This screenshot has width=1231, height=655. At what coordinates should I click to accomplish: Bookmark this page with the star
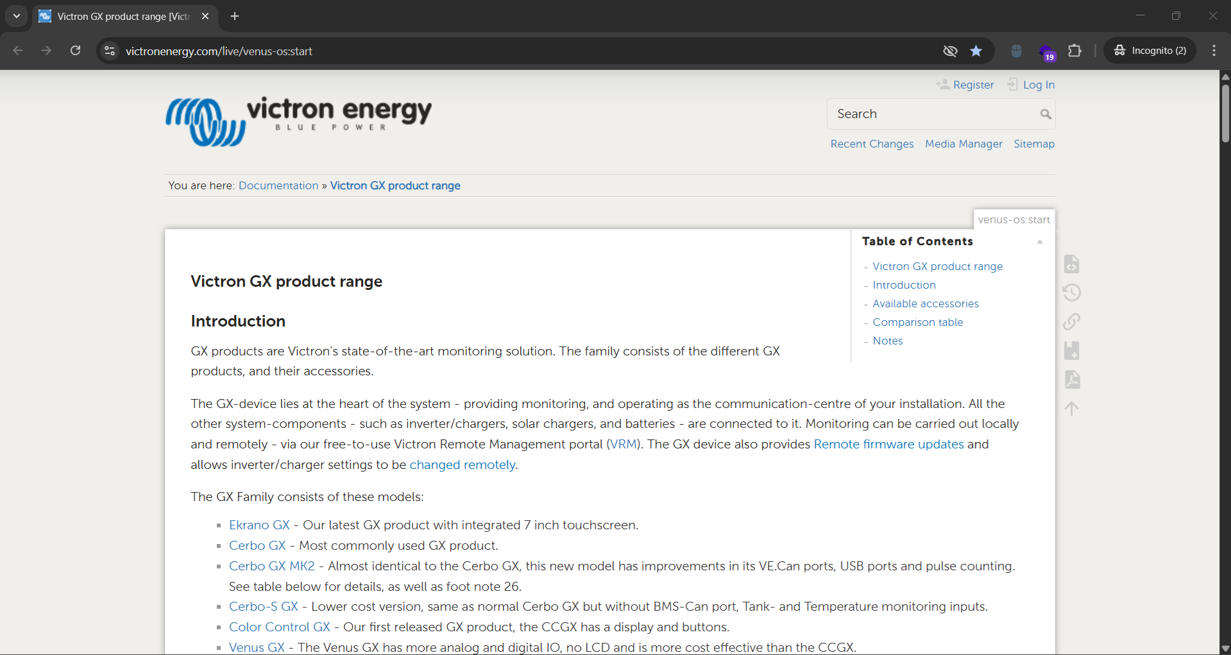point(976,51)
